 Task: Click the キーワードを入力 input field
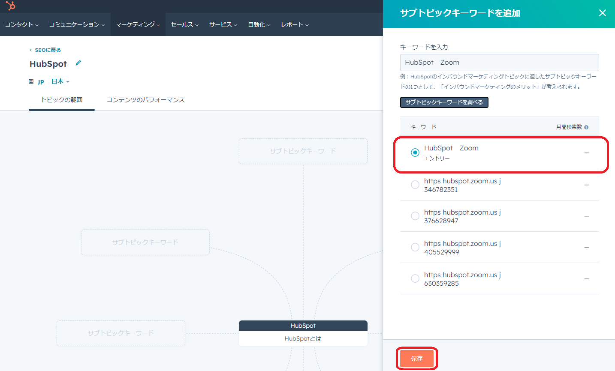[x=499, y=63]
